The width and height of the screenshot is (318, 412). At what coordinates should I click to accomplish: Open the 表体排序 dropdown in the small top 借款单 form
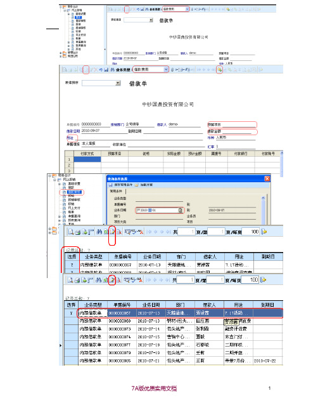tap(151, 20)
